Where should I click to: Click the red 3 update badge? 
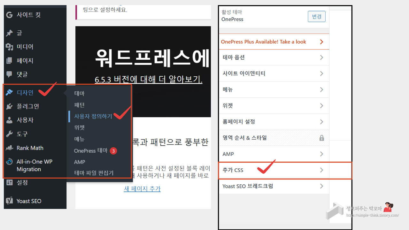pos(113,151)
